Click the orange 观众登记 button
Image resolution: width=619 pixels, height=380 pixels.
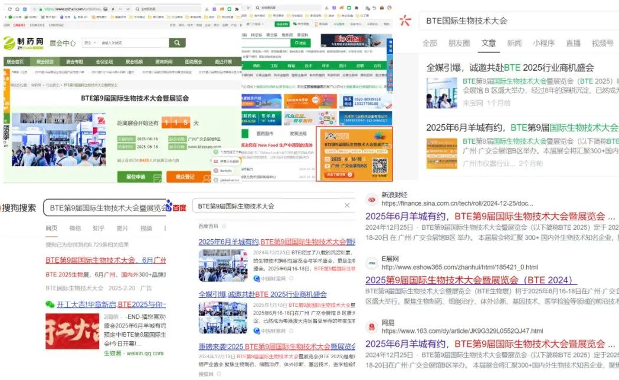189,177
